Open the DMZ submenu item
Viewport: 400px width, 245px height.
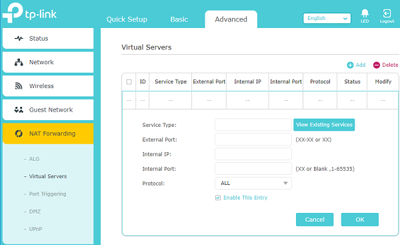(35, 212)
